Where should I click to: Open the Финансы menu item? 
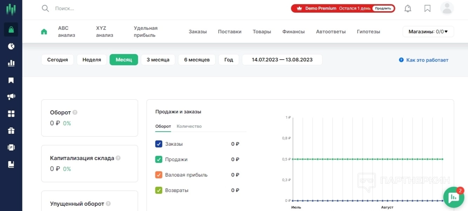coord(293,32)
